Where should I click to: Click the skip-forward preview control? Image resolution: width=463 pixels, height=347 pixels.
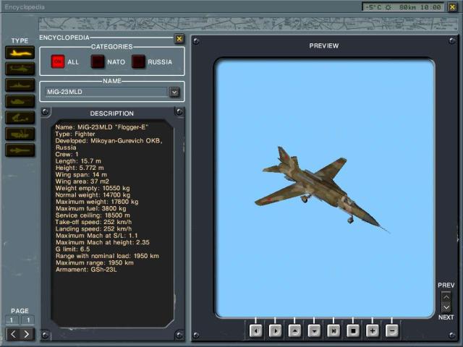point(334,331)
